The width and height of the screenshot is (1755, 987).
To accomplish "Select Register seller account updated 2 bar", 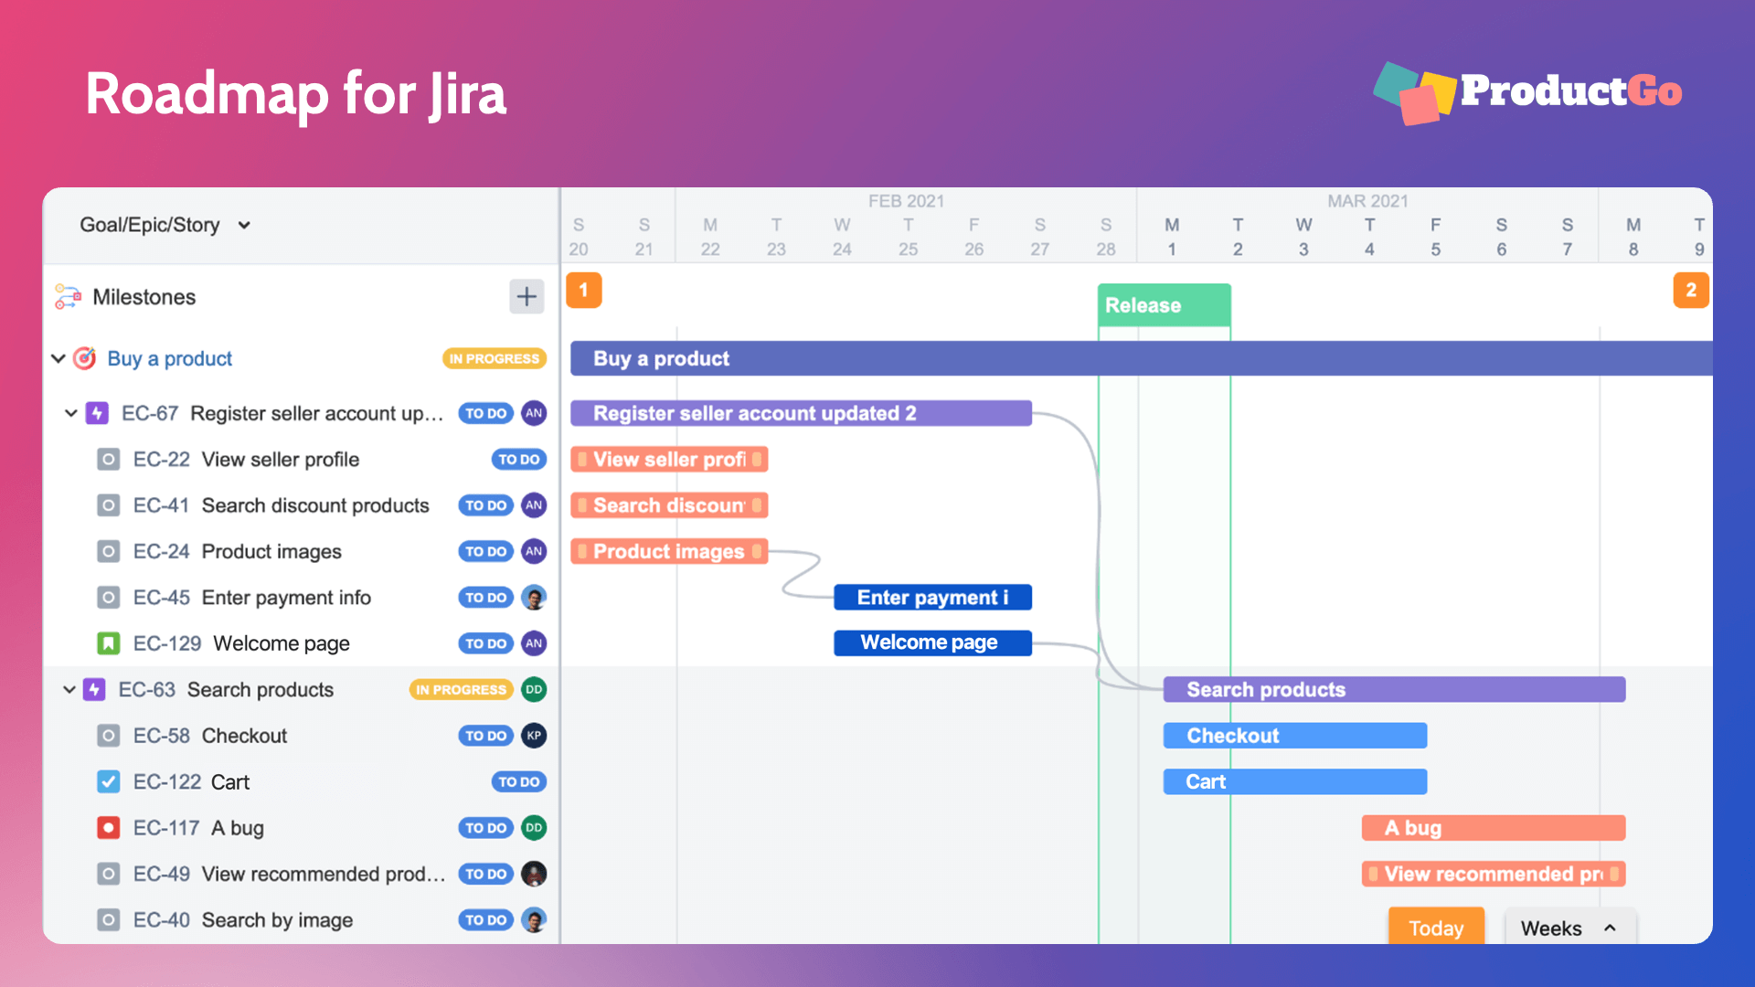I will tap(801, 413).
